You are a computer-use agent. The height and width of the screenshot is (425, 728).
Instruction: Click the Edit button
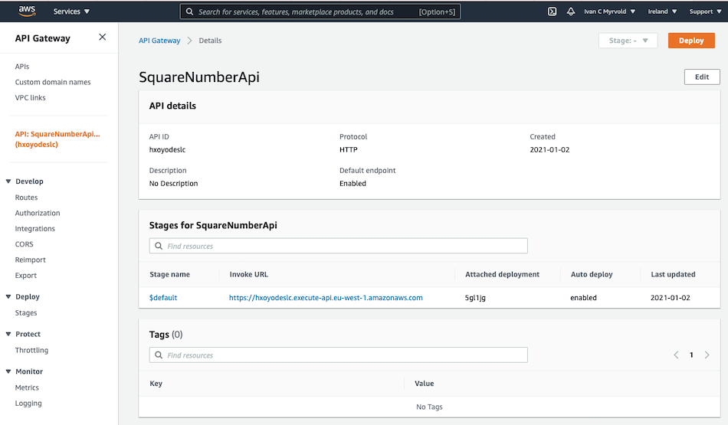702,77
